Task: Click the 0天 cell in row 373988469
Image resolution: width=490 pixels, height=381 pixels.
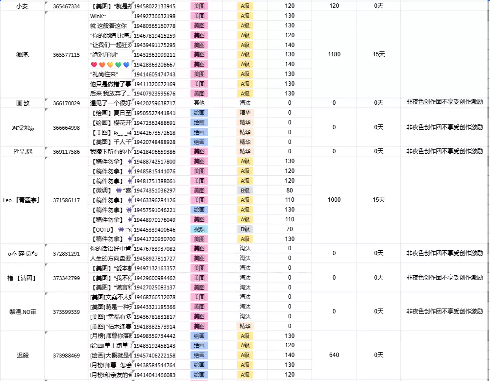Action: click(x=378, y=355)
